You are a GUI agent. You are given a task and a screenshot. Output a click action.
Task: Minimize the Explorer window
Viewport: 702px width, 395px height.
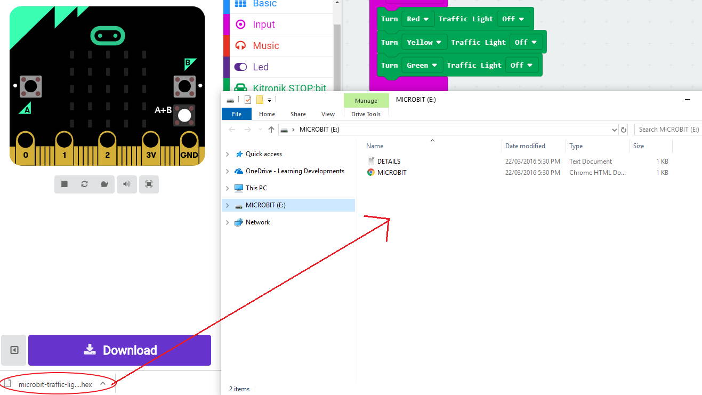[688, 100]
